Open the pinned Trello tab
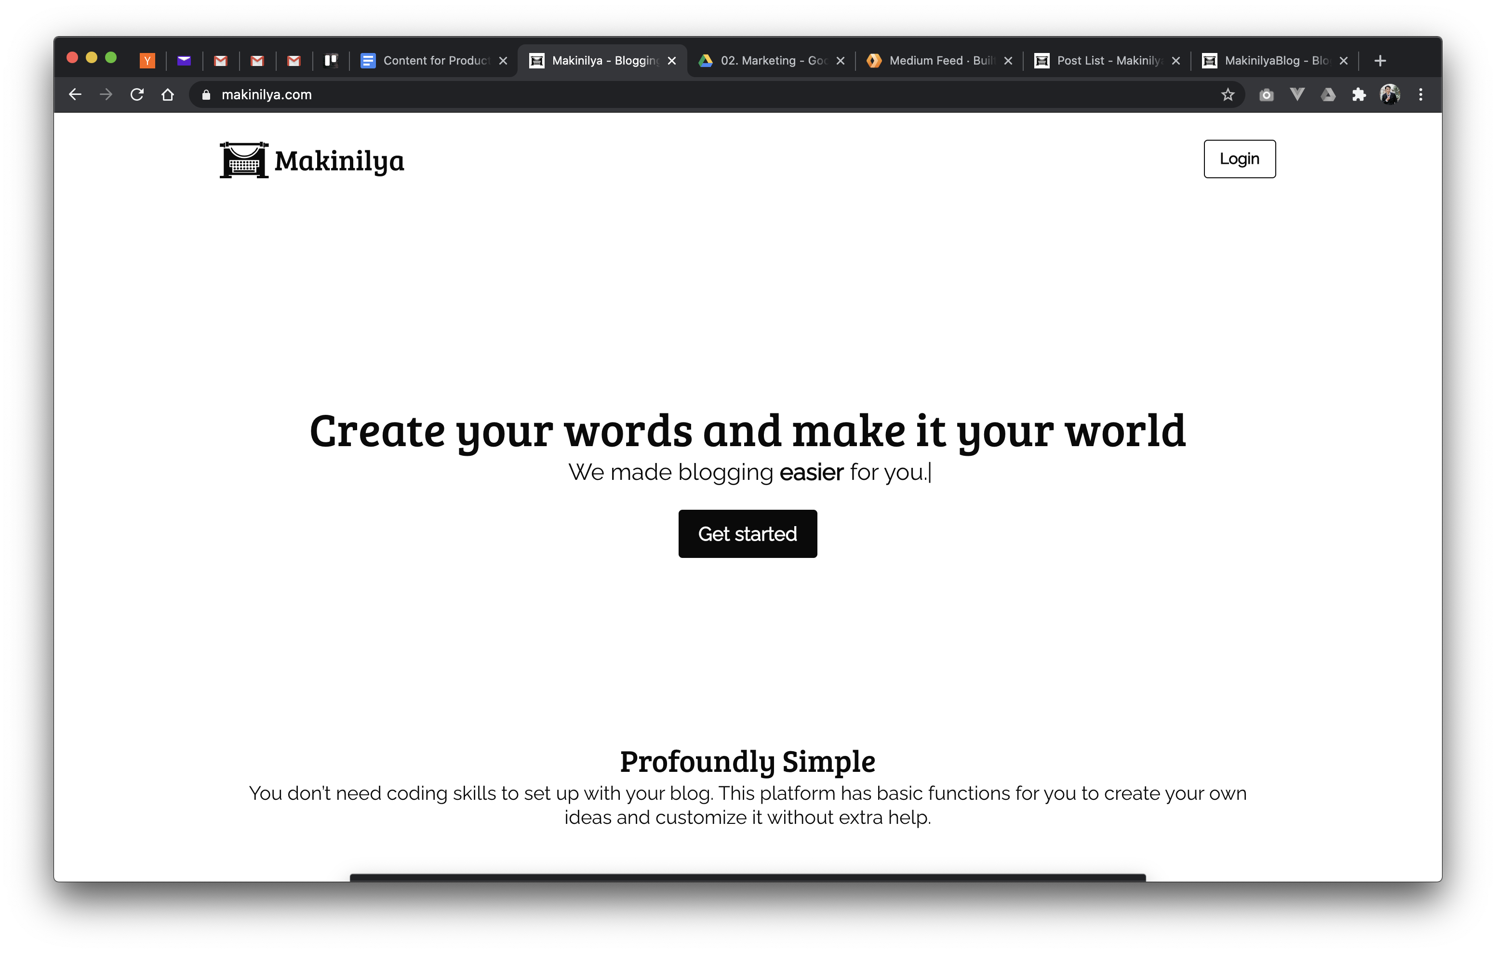The image size is (1496, 953). click(x=331, y=60)
